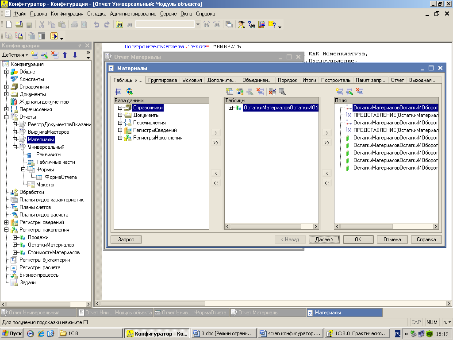Click the add field icon above Поля list
This screenshot has width=453, height=340.
click(x=339, y=92)
